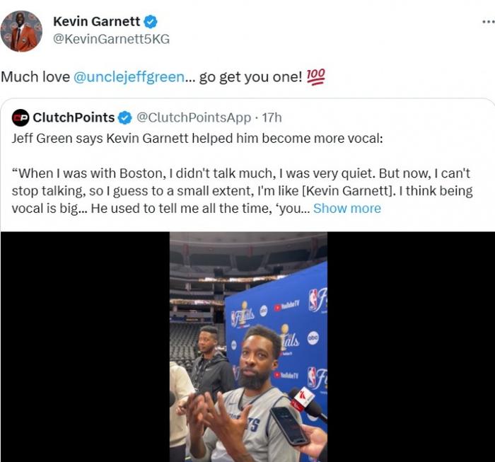Image resolution: width=495 pixels, height=462 pixels.
Task: Click the "Much love" tweet text
Action: click(35, 77)
